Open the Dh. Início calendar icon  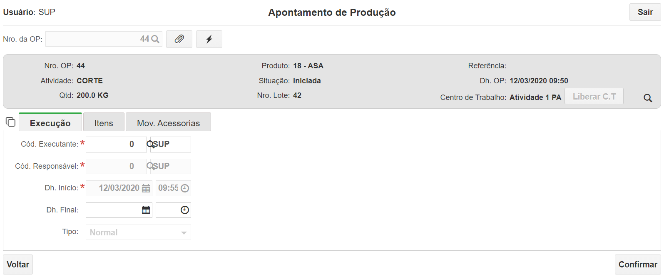[x=146, y=188]
